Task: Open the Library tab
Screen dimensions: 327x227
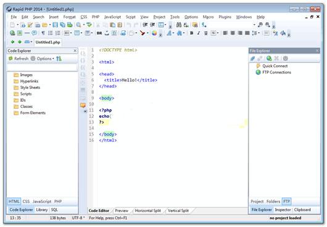Action: 42,210
